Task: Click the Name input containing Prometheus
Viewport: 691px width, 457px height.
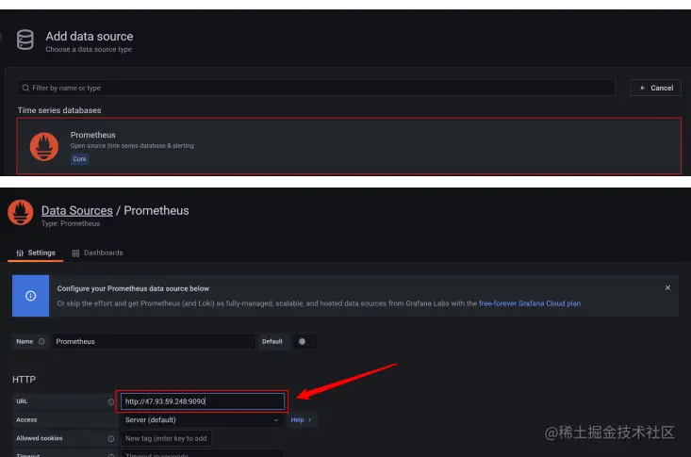Action: point(154,341)
